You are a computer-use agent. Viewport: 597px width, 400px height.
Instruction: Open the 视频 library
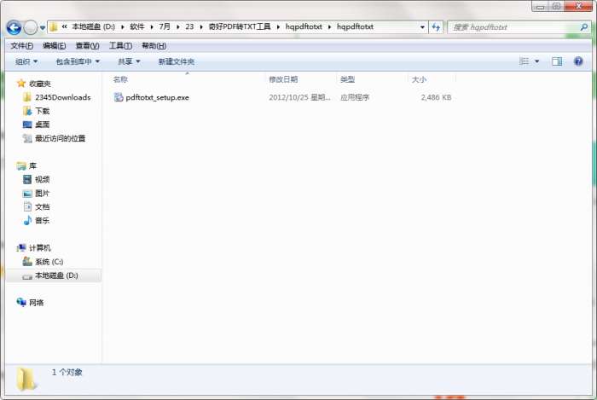[43, 179]
